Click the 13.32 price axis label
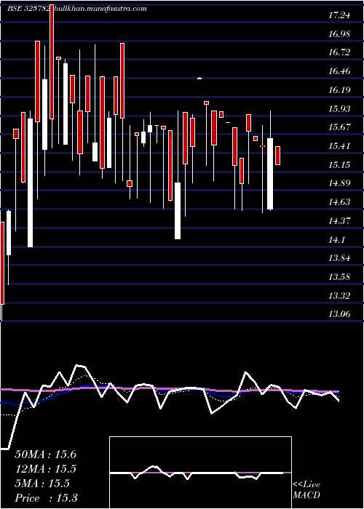Screen dimensions: 364x509 pyautogui.click(x=339, y=296)
